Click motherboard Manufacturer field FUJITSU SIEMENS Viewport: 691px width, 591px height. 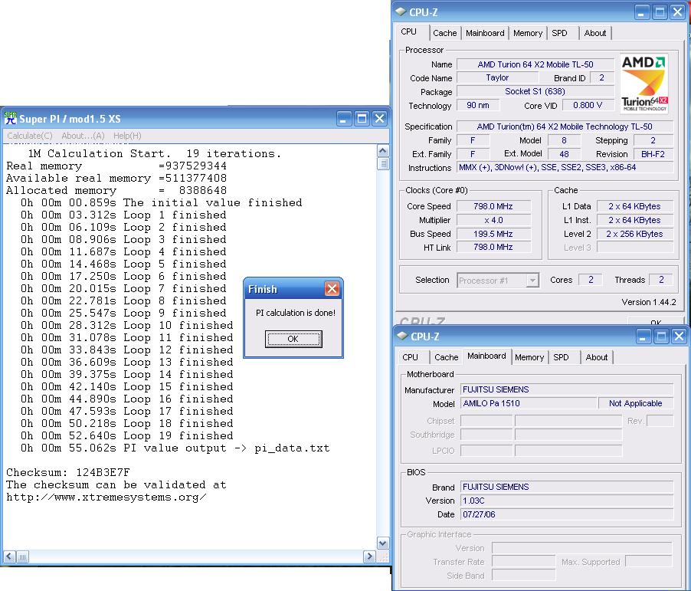click(x=567, y=389)
